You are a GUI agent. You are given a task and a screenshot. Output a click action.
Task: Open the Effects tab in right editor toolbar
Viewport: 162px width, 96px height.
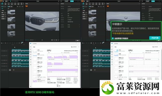point(96,4)
